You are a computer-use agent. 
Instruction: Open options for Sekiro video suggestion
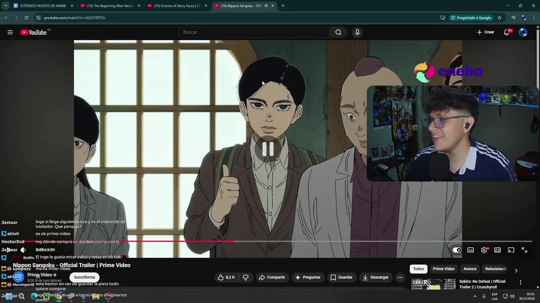pyautogui.click(x=520, y=282)
